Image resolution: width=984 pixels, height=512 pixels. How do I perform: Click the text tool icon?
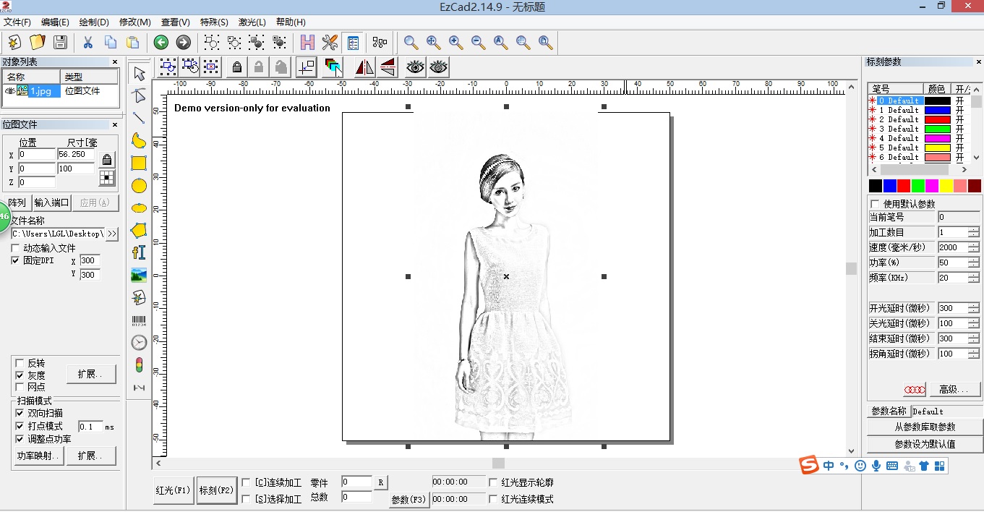pyautogui.click(x=139, y=252)
